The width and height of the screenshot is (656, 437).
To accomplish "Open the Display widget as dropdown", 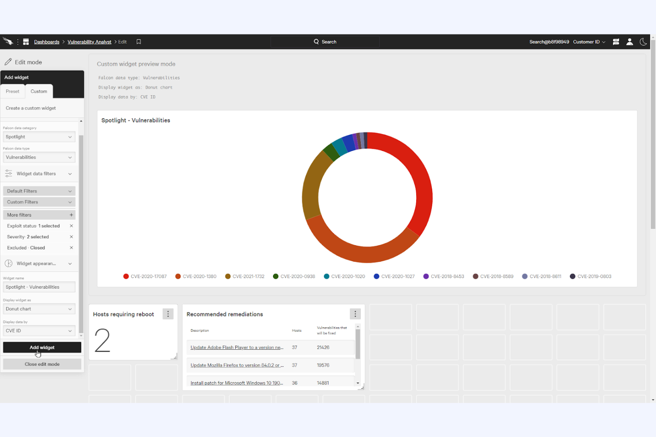I will 39,309.
